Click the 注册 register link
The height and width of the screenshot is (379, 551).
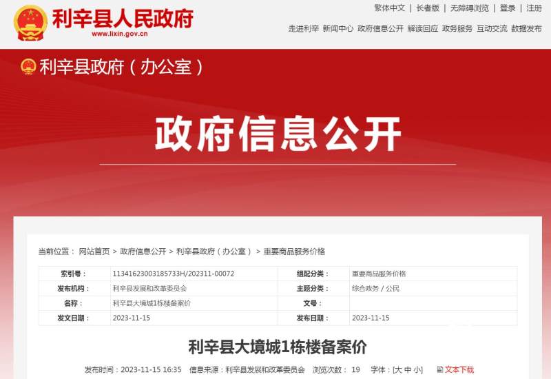pyautogui.click(x=534, y=8)
